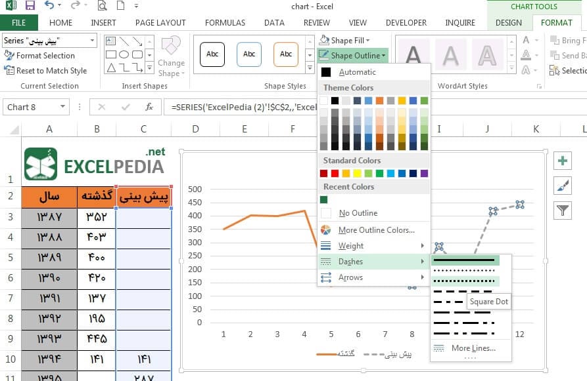Open the chart element Series selection dropdown
Image resolution: width=587 pixels, height=381 pixels.
point(50,41)
